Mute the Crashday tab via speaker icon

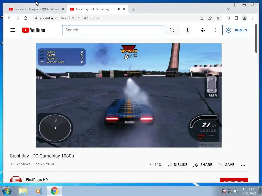tap(119, 9)
